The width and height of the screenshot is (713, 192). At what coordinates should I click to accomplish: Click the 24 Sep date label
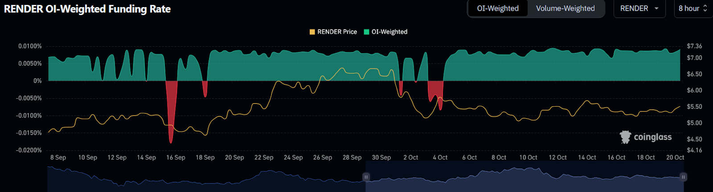[293, 157]
